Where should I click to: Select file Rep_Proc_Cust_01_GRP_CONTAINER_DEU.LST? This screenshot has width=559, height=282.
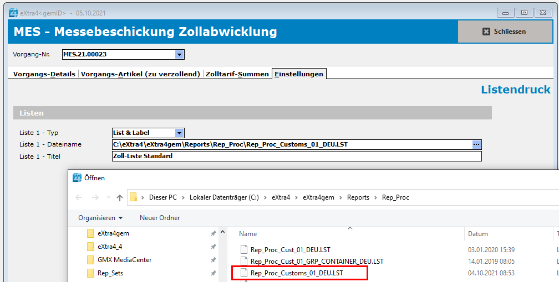tap(317, 262)
